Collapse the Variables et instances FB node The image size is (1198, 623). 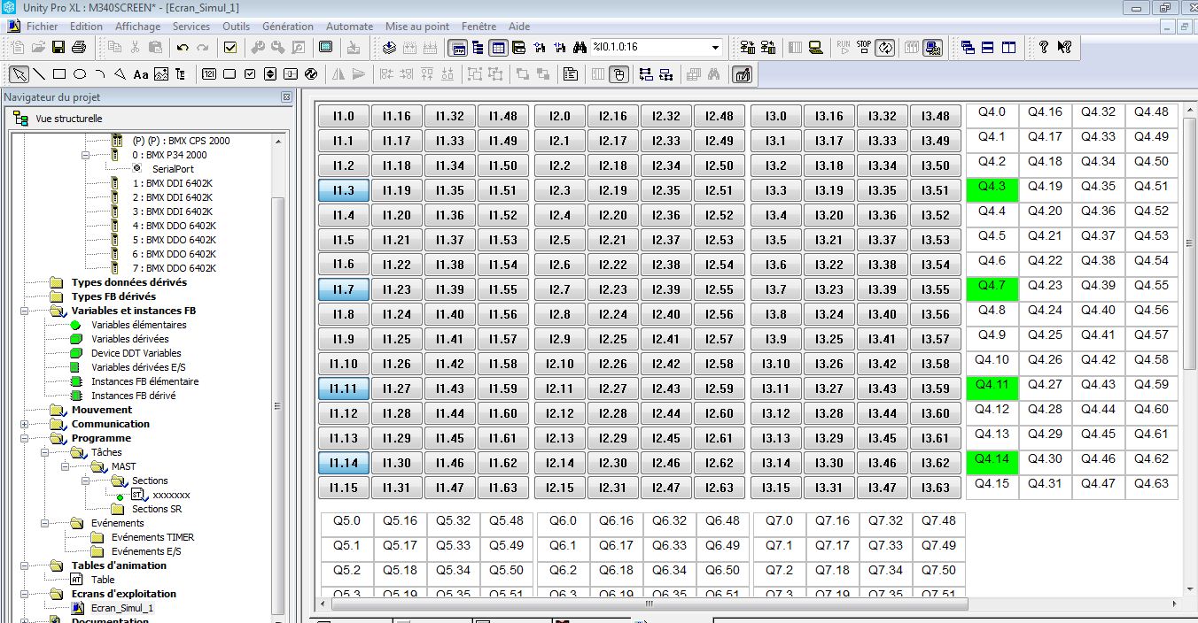click(x=25, y=311)
